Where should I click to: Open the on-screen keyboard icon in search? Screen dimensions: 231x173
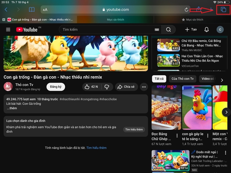tap(157, 30)
